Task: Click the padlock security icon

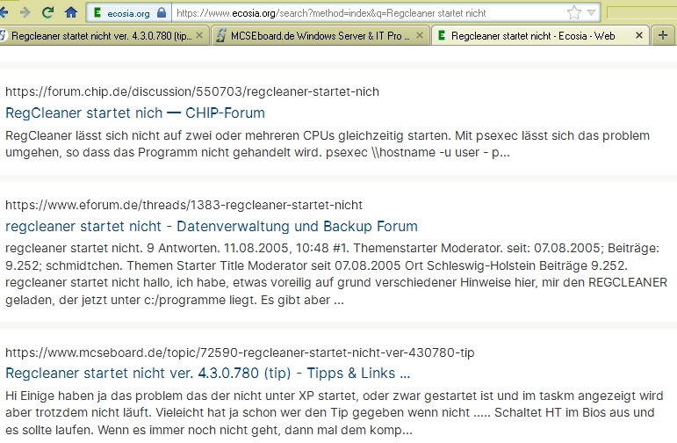Action: click(x=162, y=12)
